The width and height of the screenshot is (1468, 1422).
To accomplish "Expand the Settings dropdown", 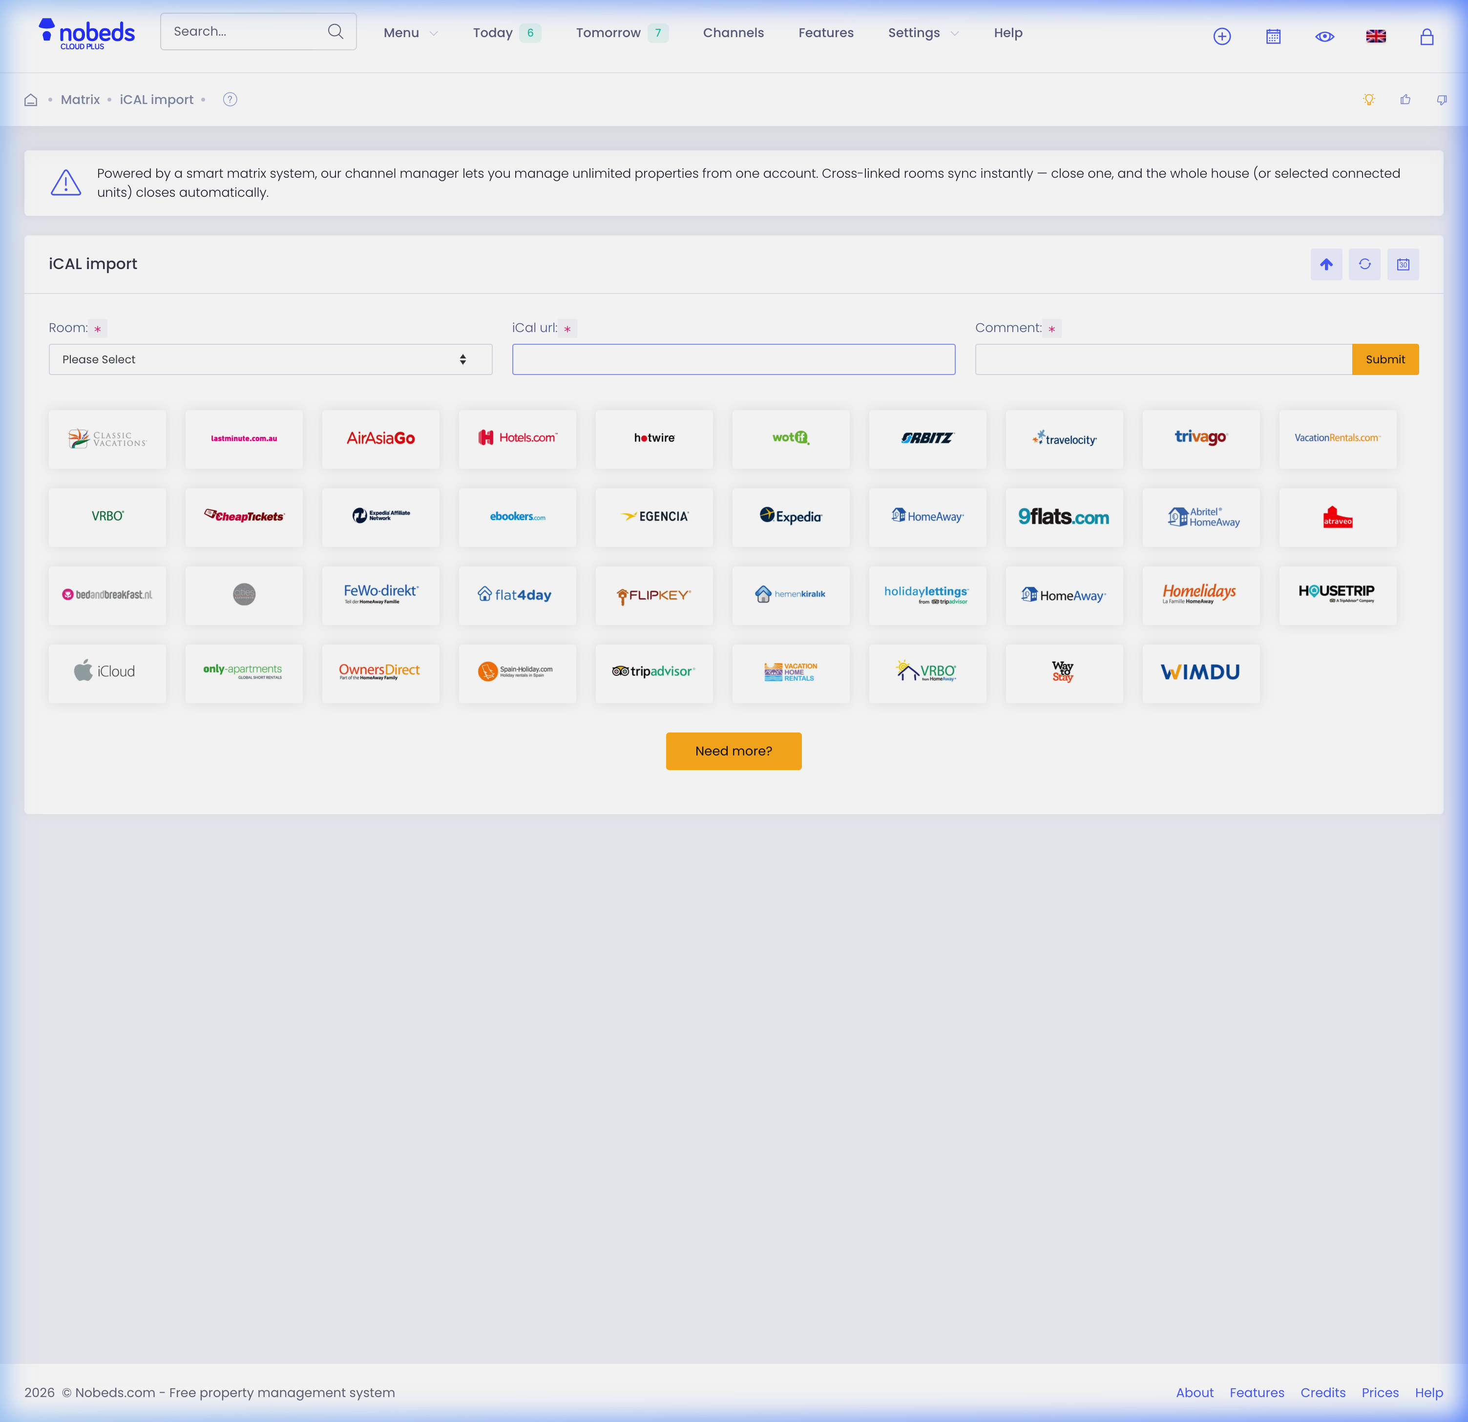I will pos(923,33).
